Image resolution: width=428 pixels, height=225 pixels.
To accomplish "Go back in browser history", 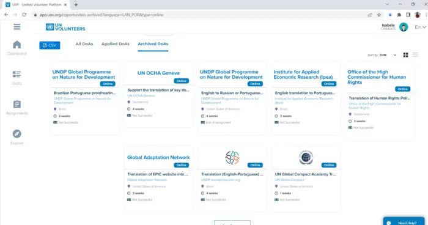I will (x=6, y=15).
